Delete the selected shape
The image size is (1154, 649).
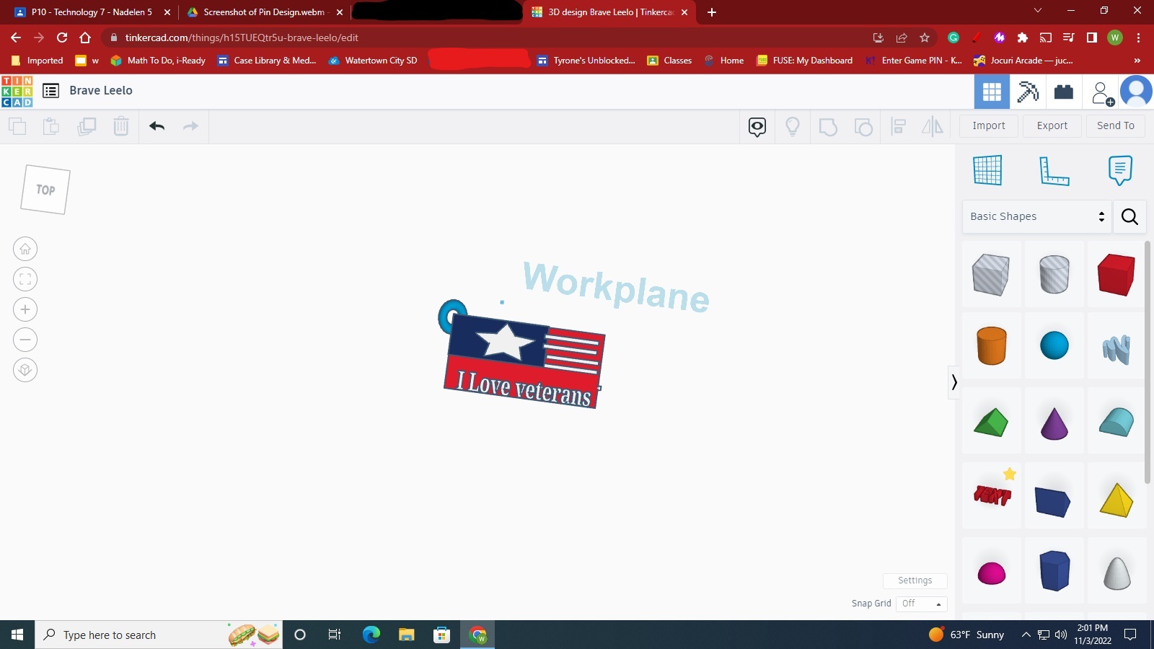click(121, 126)
